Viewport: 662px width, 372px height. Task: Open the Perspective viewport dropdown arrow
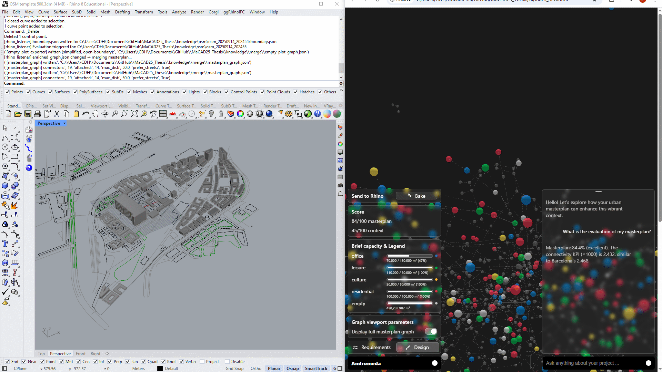[64, 123]
